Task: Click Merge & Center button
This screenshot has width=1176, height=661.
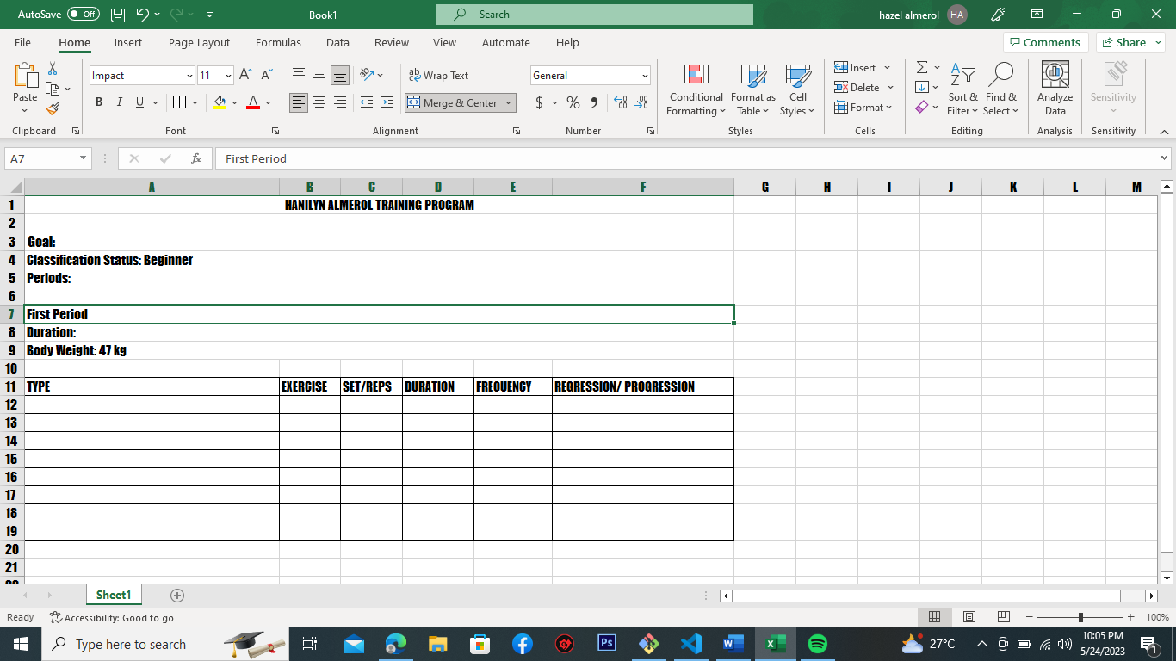Action: click(453, 103)
